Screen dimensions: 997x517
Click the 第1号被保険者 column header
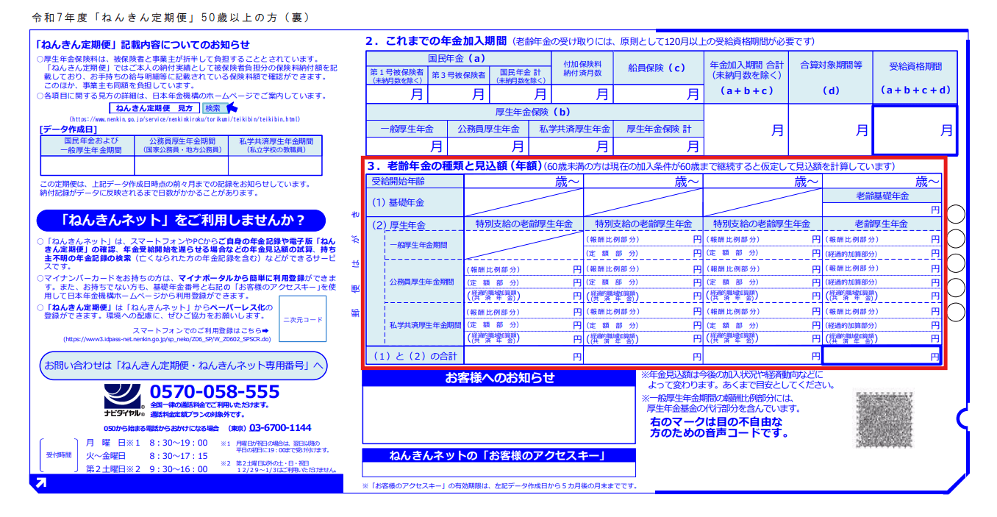[396, 76]
